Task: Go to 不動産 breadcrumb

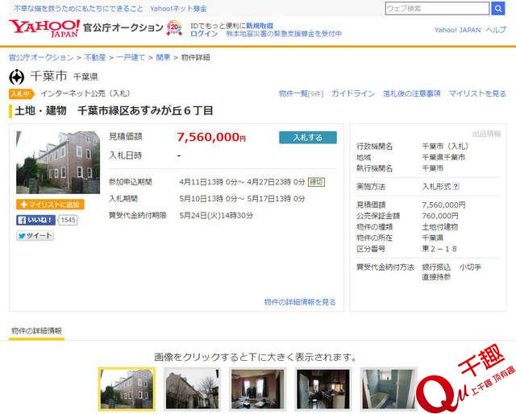Action: pos(95,57)
